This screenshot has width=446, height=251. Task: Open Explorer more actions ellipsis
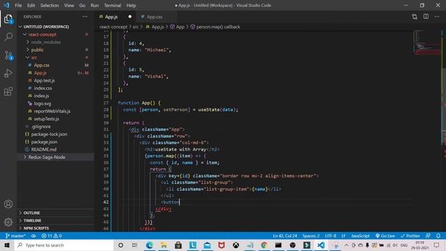pyautogui.click(x=85, y=17)
